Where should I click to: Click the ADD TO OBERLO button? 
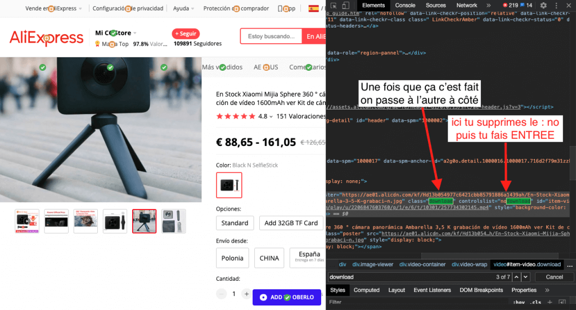tap(286, 297)
